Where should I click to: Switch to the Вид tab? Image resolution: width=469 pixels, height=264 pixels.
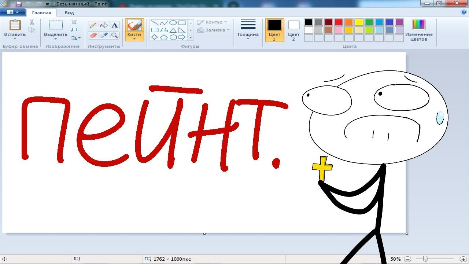(69, 12)
